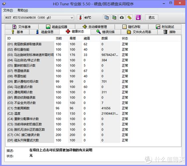Select row (C2) 温度

71,114
